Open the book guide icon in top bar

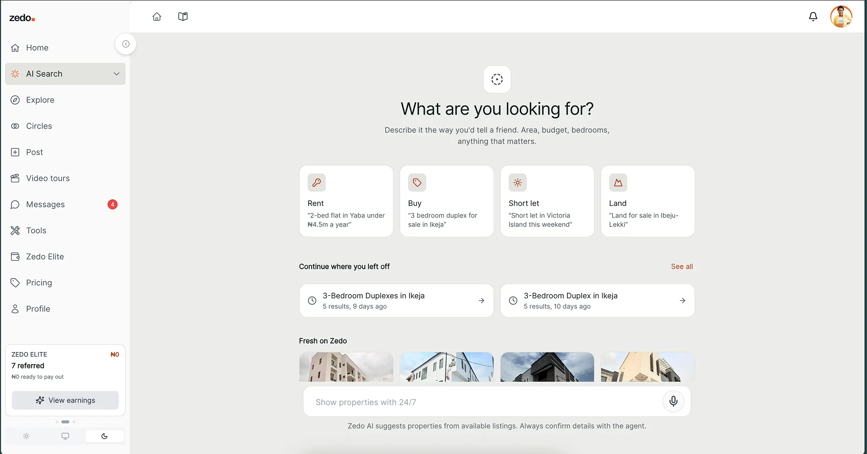tap(183, 17)
